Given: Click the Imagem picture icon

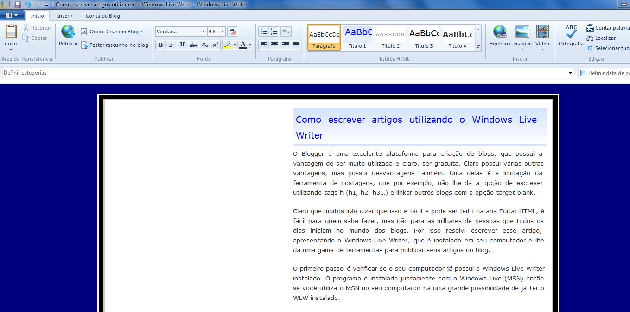Looking at the screenshot, I should 522,32.
